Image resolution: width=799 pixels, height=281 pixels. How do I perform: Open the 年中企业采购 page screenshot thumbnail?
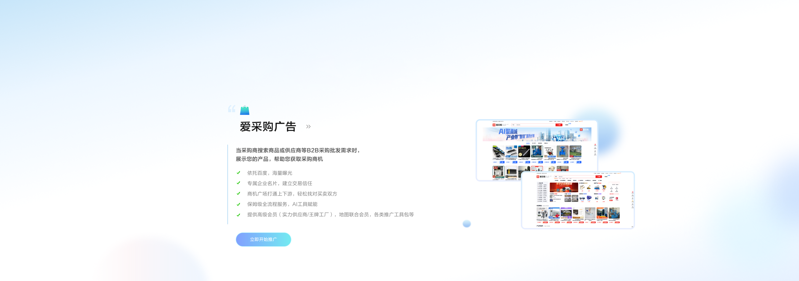[x=578, y=200]
